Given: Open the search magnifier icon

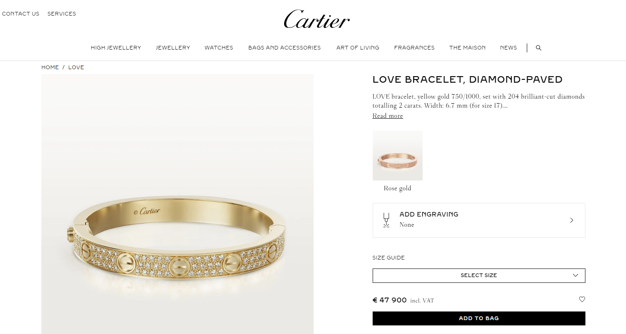Looking at the screenshot, I should point(539,48).
